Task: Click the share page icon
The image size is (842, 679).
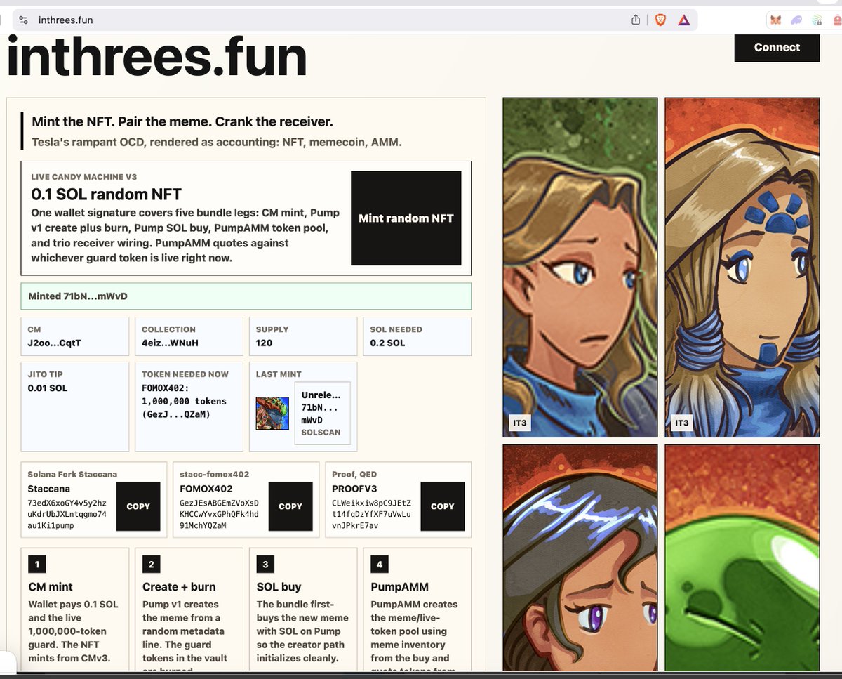Action: pos(636,20)
